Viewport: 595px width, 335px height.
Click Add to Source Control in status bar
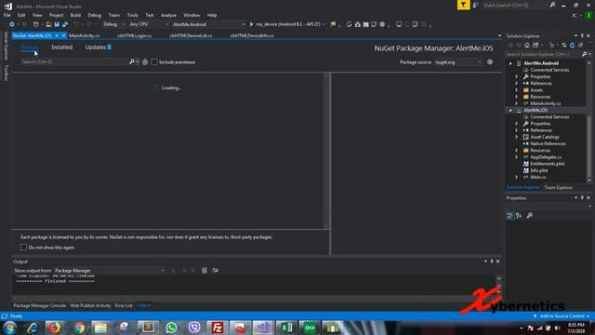click(x=562, y=316)
